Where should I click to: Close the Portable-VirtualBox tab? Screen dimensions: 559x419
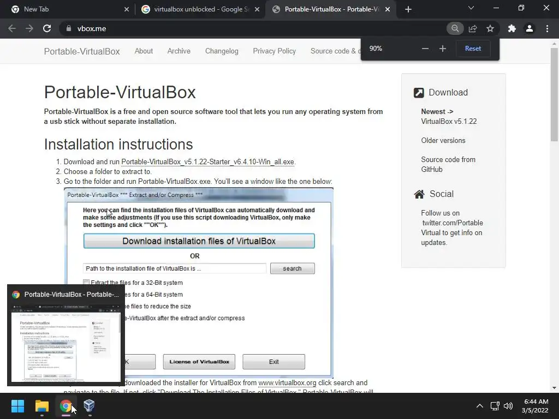coord(388,10)
